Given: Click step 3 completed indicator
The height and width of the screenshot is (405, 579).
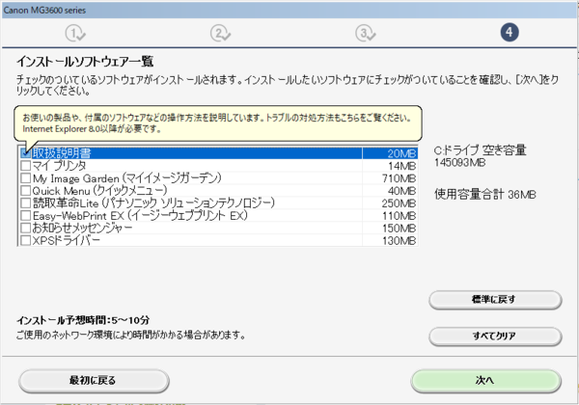Looking at the screenshot, I should (365, 33).
